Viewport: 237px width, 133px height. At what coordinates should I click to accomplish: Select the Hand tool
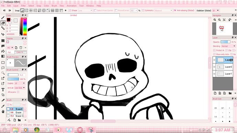tap(3, 111)
